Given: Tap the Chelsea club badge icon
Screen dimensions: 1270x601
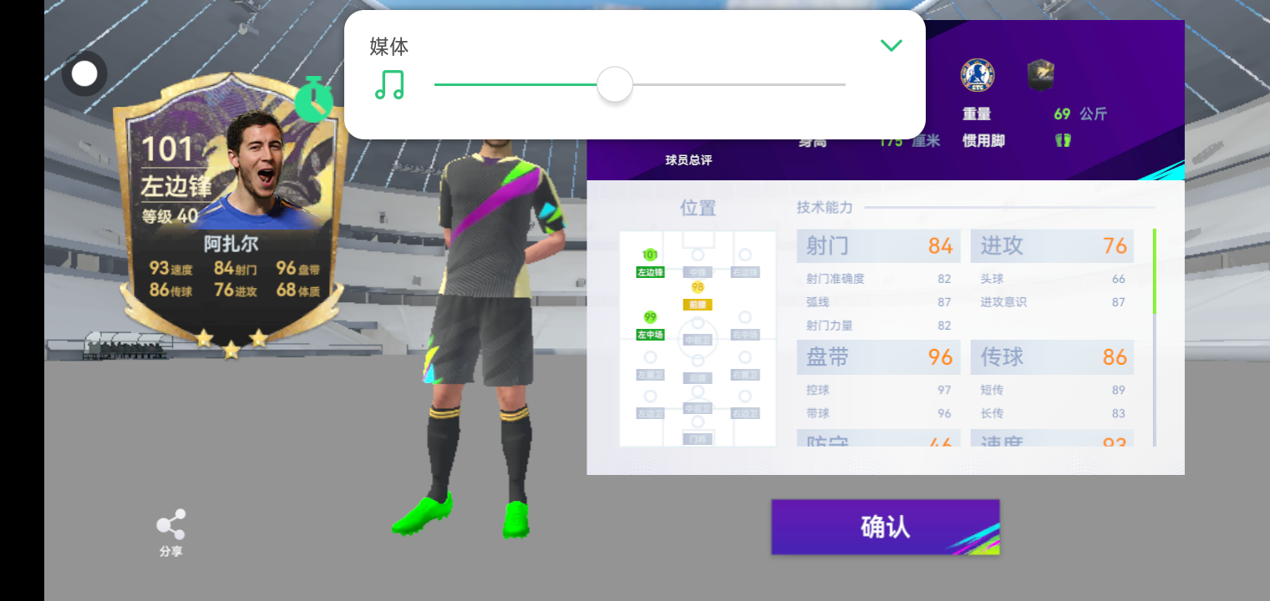Looking at the screenshot, I should pos(977,75).
